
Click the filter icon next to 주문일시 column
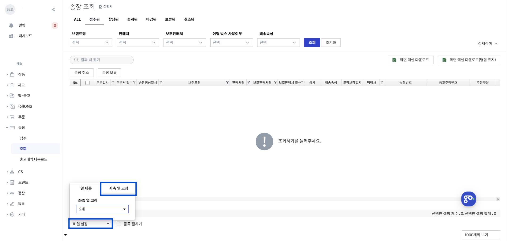[x=113, y=82]
